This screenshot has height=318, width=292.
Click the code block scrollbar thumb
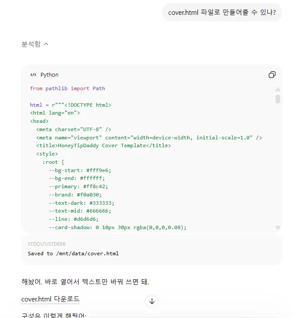click(x=278, y=99)
